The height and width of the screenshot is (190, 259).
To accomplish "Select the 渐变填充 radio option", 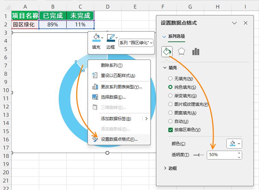I will pyautogui.click(x=170, y=96).
